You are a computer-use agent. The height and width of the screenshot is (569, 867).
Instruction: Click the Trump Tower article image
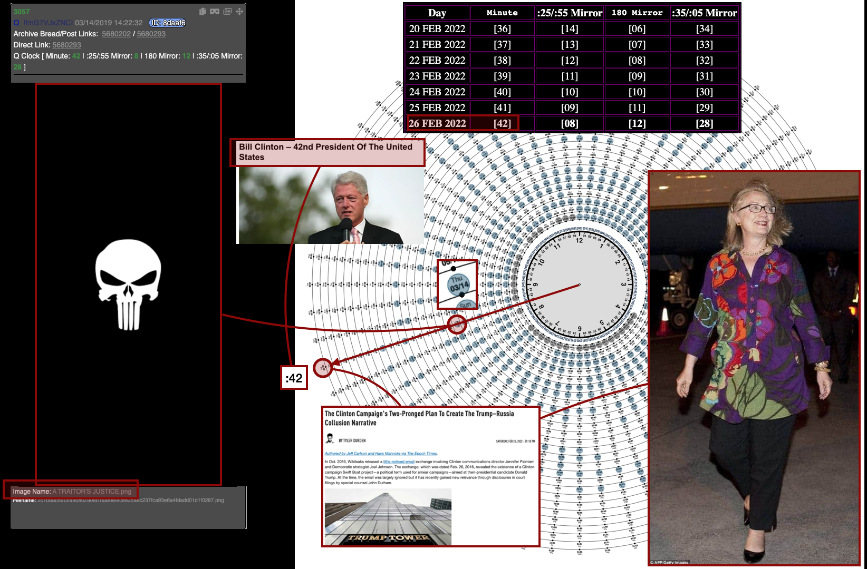(388, 517)
